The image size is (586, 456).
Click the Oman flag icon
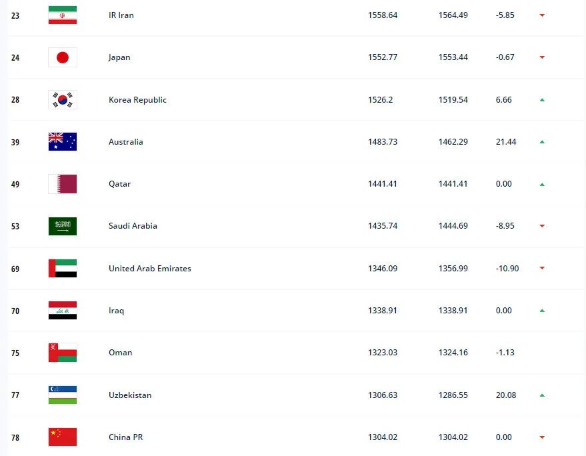pos(63,353)
